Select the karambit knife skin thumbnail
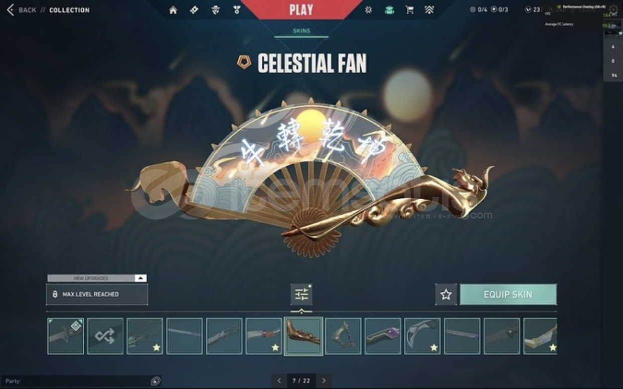This screenshot has width=623, height=389. [422, 336]
